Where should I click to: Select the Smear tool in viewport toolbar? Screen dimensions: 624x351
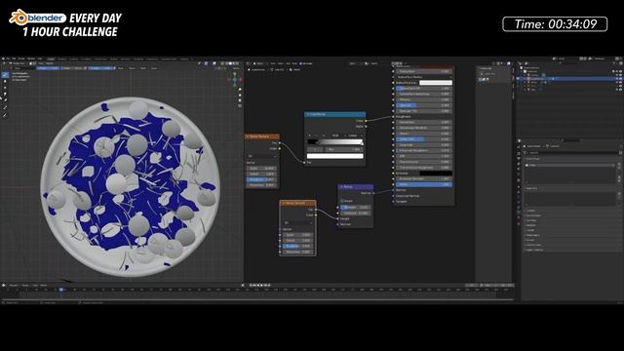5,95
